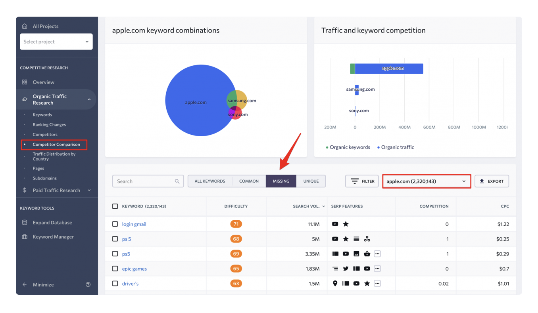Click the more features ellipsis in ps5 row
Image resolution: width=538 pixels, height=313 pixels.
click(377, 254)
